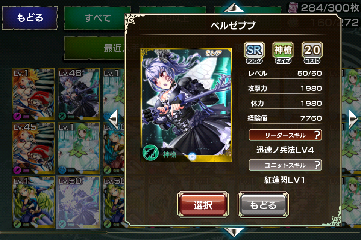Click the SR rank badge icon
The image size is (361, 240).
tap(254, 52)
